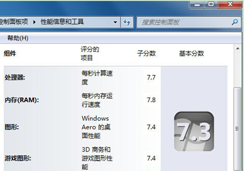This screenshot has width=244, height=171.
Task: Open the address bar history dropdown arrow
Action: click(115, 22)
